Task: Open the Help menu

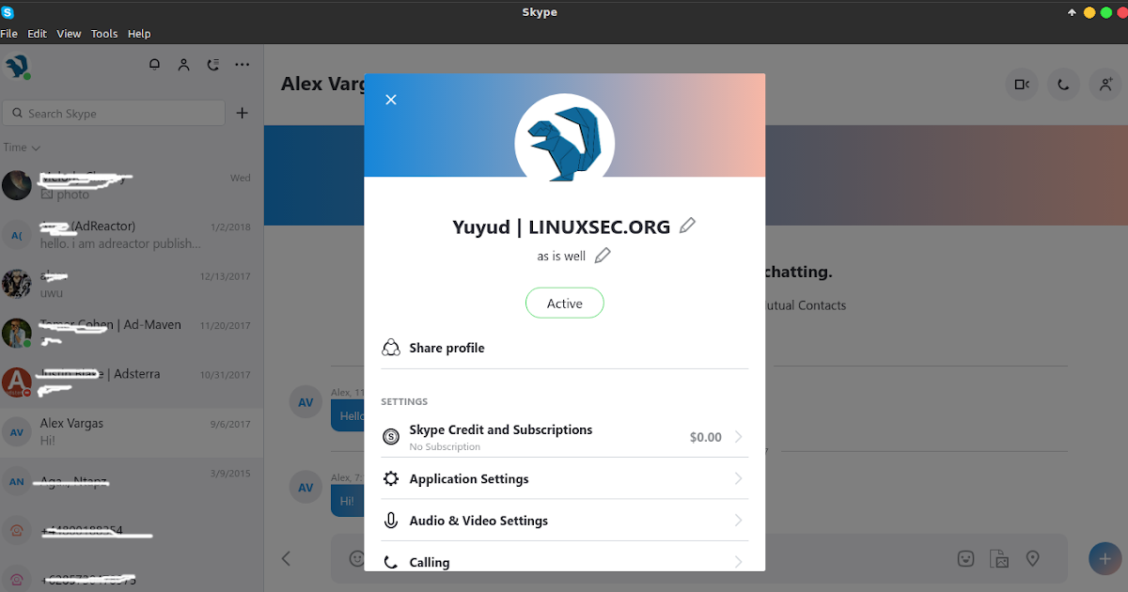Action: tap(139, 34)
